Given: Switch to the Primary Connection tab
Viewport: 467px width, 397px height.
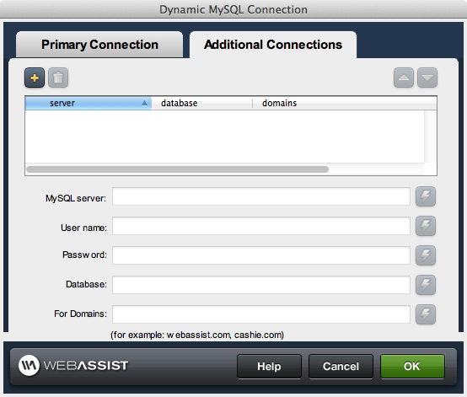Looking at the screenshot, I should coord(99,45).
